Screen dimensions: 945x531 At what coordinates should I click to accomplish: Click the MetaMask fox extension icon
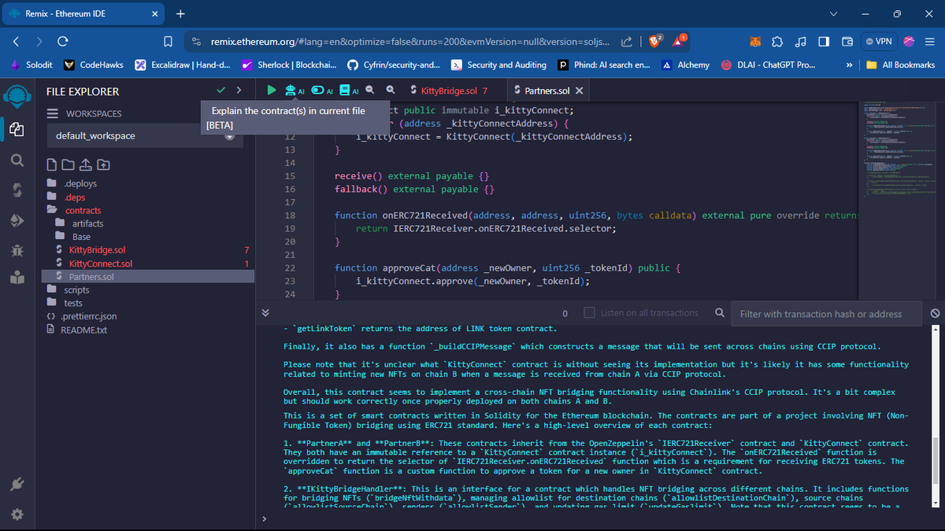pos(755,40)
